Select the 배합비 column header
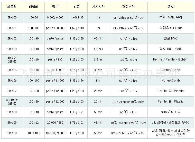Screen dimensions: 195x142 (x=33, y=7)
